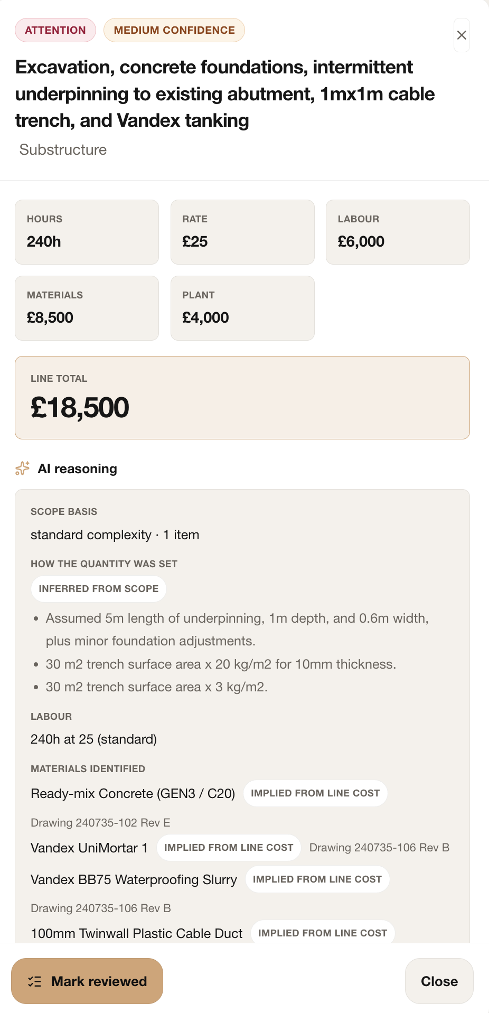Select the Plant £4,000 card

pos(242,308)
